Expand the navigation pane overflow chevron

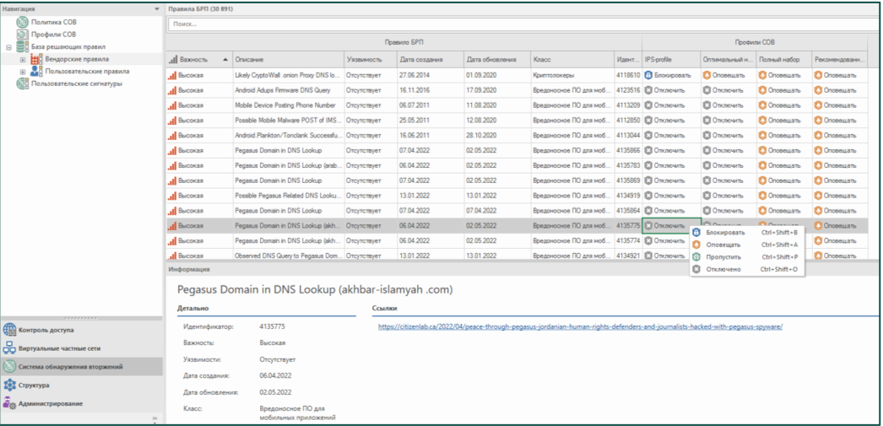[x=155, y=418]
